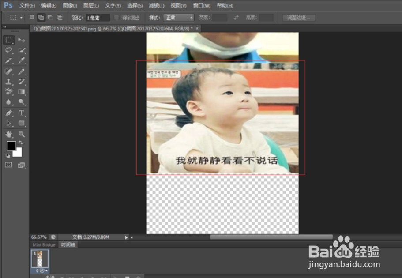Viewport: 402px width, 278px height.
Task: Click the 调整边缘 refine edge button
Action: pos(299,18)
